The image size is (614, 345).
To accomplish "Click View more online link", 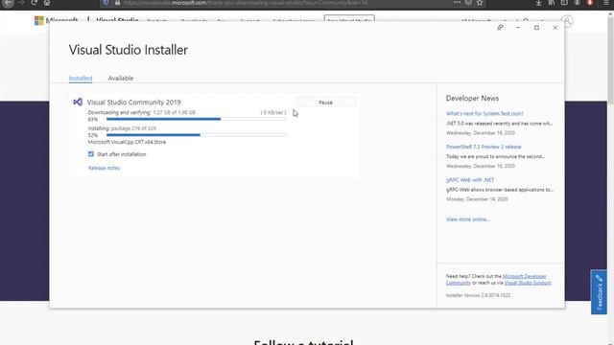I will point(468,219).
